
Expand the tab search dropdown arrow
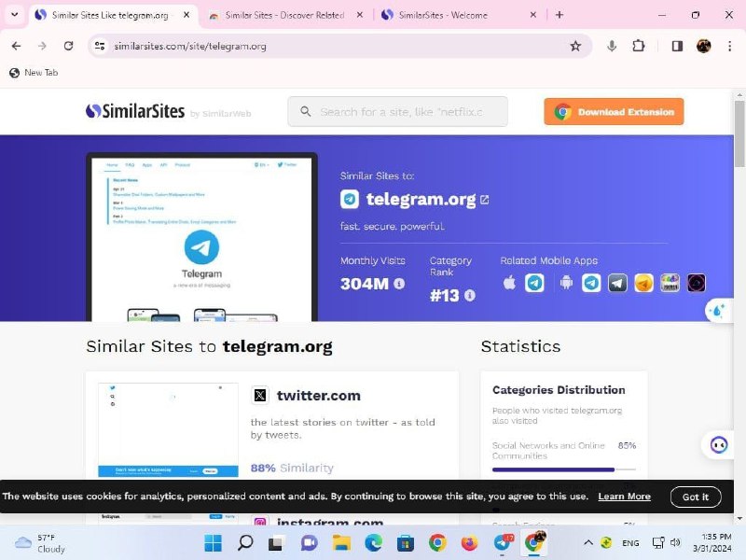pos(14,15)
